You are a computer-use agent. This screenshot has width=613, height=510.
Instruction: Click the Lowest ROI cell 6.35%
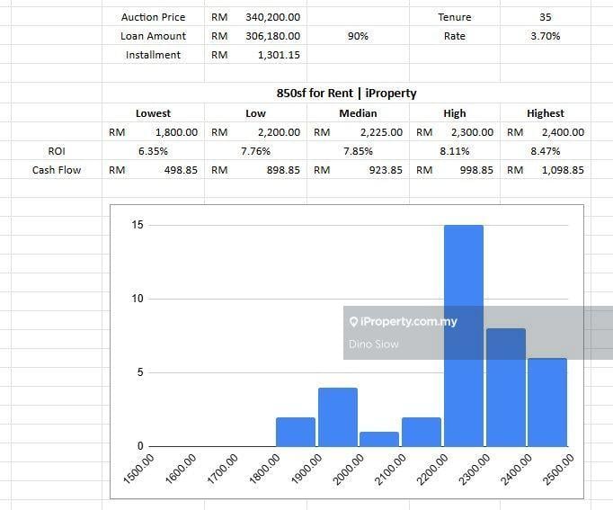click(x=153, y=151)
